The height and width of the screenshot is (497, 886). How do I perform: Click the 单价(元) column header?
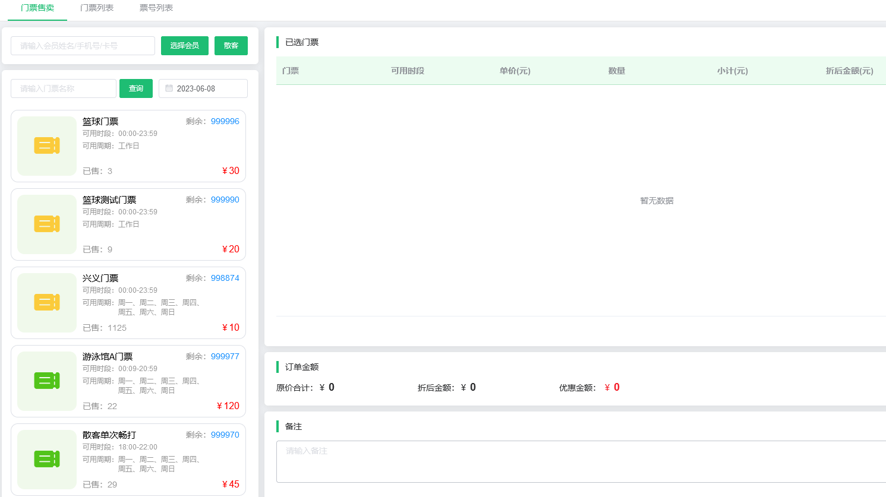[515, 71]
